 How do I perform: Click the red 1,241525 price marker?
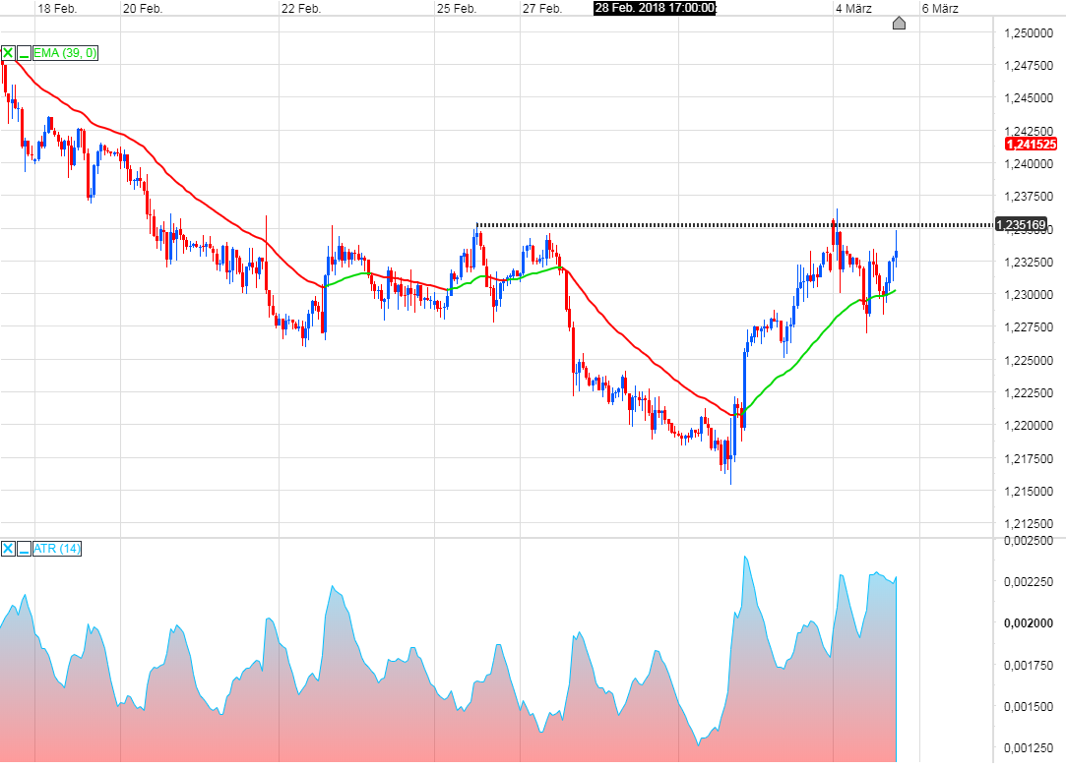point(1031,144)
